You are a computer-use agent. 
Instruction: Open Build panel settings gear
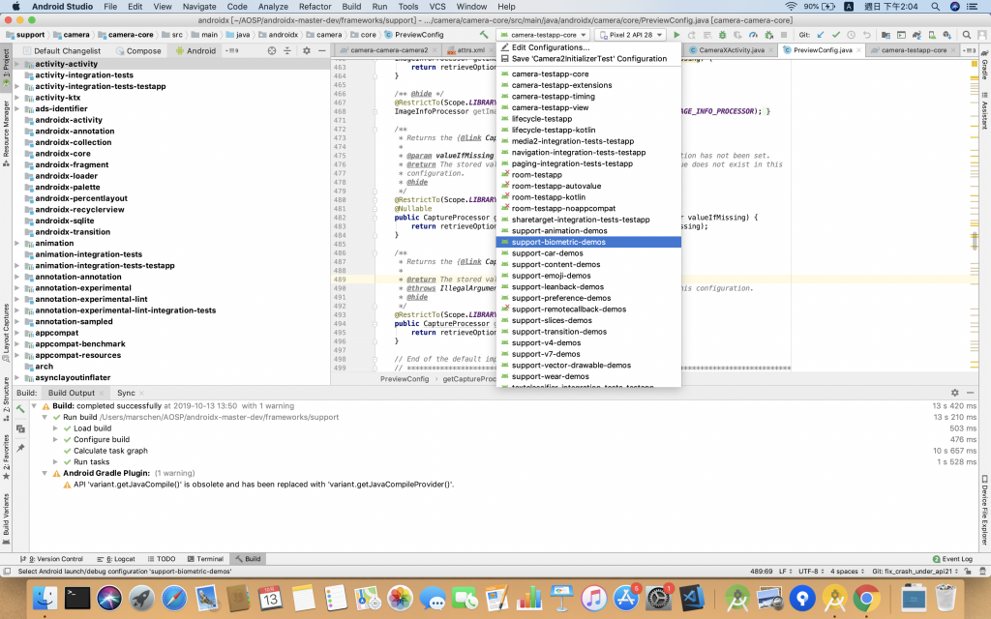click(x=955, y=393)
